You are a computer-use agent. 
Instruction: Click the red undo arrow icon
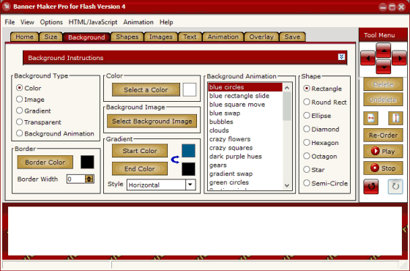click(370, 187)
